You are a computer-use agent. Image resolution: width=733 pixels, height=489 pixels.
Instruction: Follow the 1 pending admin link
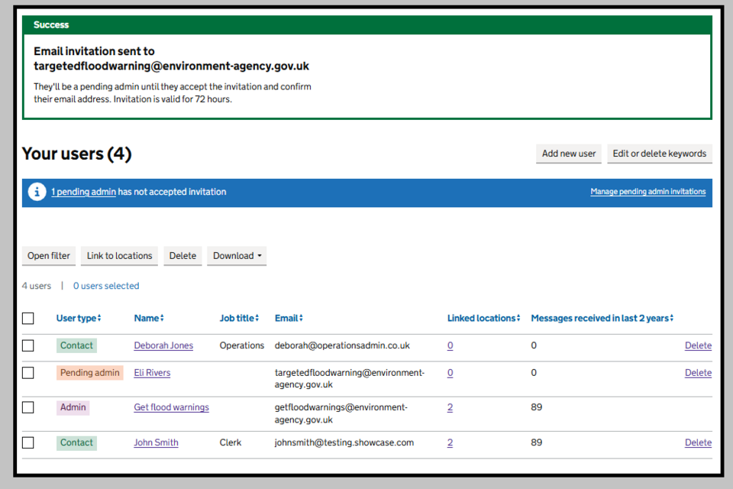point(83,192)
